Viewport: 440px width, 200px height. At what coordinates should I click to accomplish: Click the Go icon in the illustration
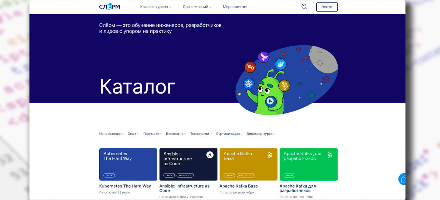pyautogui.click(x=250, y=67)
